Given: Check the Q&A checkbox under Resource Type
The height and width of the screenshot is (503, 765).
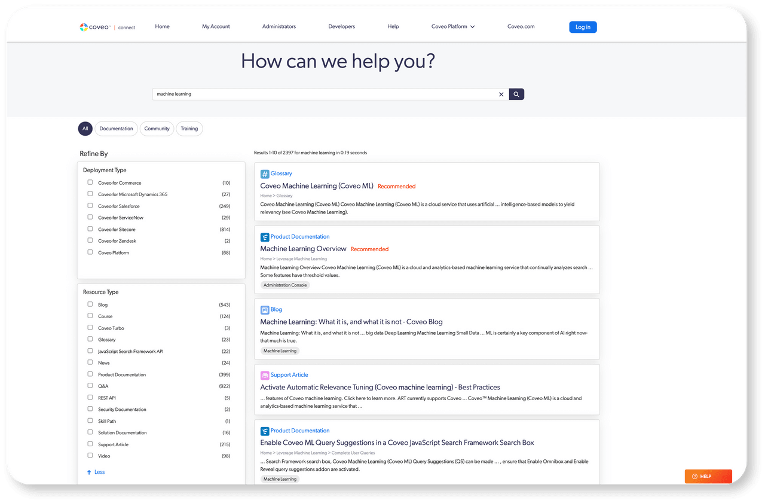Looking at the screenshot, I should coord(90,386).
